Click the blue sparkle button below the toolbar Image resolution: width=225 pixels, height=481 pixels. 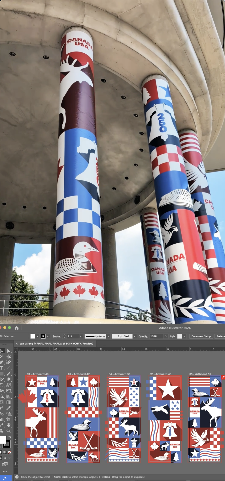pos(5,478)
